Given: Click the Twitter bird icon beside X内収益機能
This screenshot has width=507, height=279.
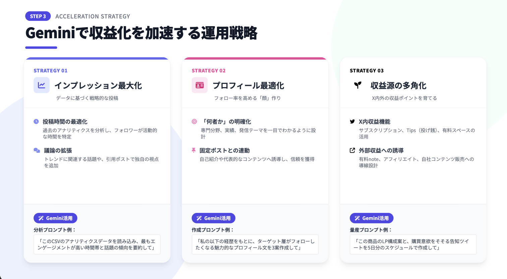Looking at the screenshot, I should (x=352, y=121).
